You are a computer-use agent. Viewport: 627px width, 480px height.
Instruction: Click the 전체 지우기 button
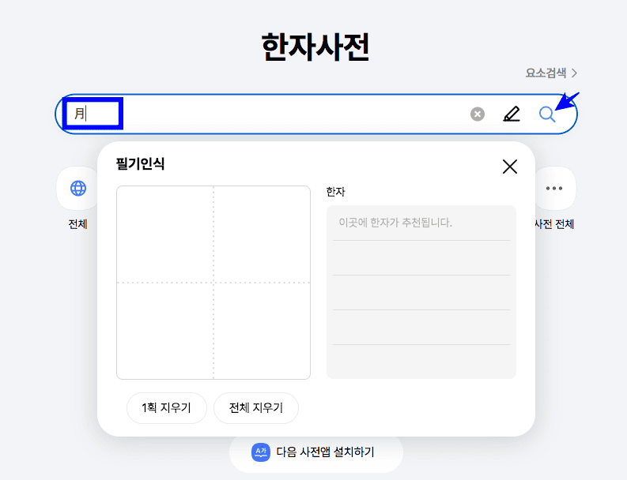(x=256, y=407)
